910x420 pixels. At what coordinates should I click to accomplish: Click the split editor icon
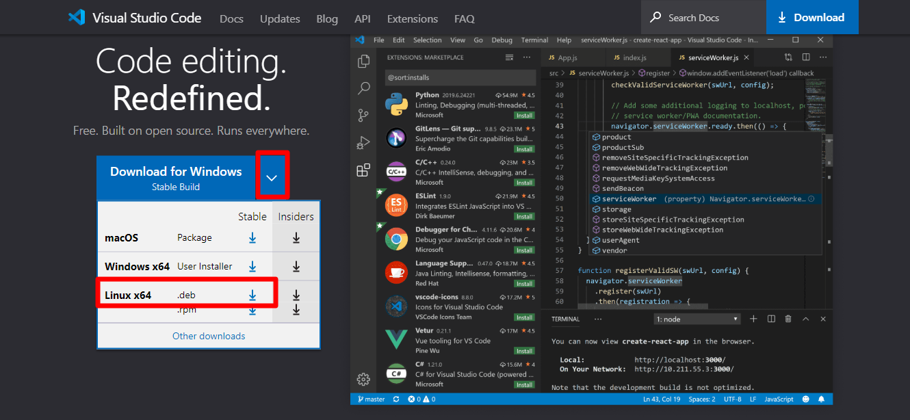806,57
